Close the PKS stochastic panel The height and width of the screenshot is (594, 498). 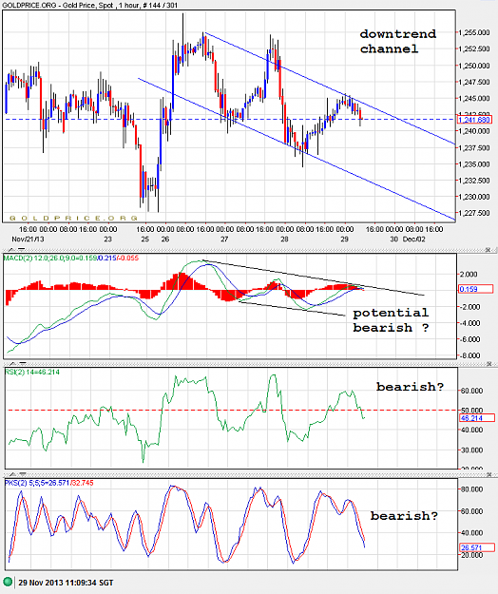(x=488, y=474)
